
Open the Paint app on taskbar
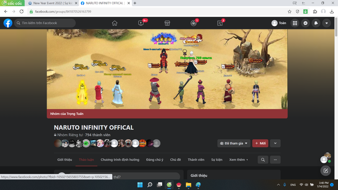click(198, 185)
